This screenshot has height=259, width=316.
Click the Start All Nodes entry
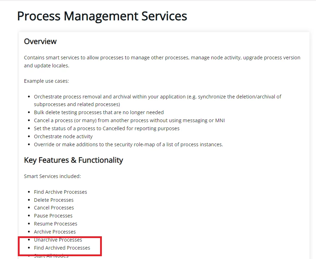[51, 256]
